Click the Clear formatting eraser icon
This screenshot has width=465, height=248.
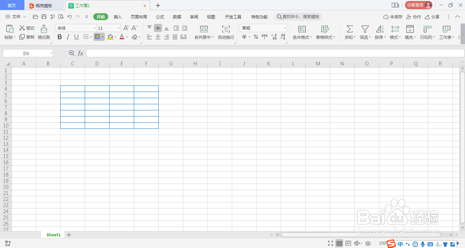[x=135, y=37]
